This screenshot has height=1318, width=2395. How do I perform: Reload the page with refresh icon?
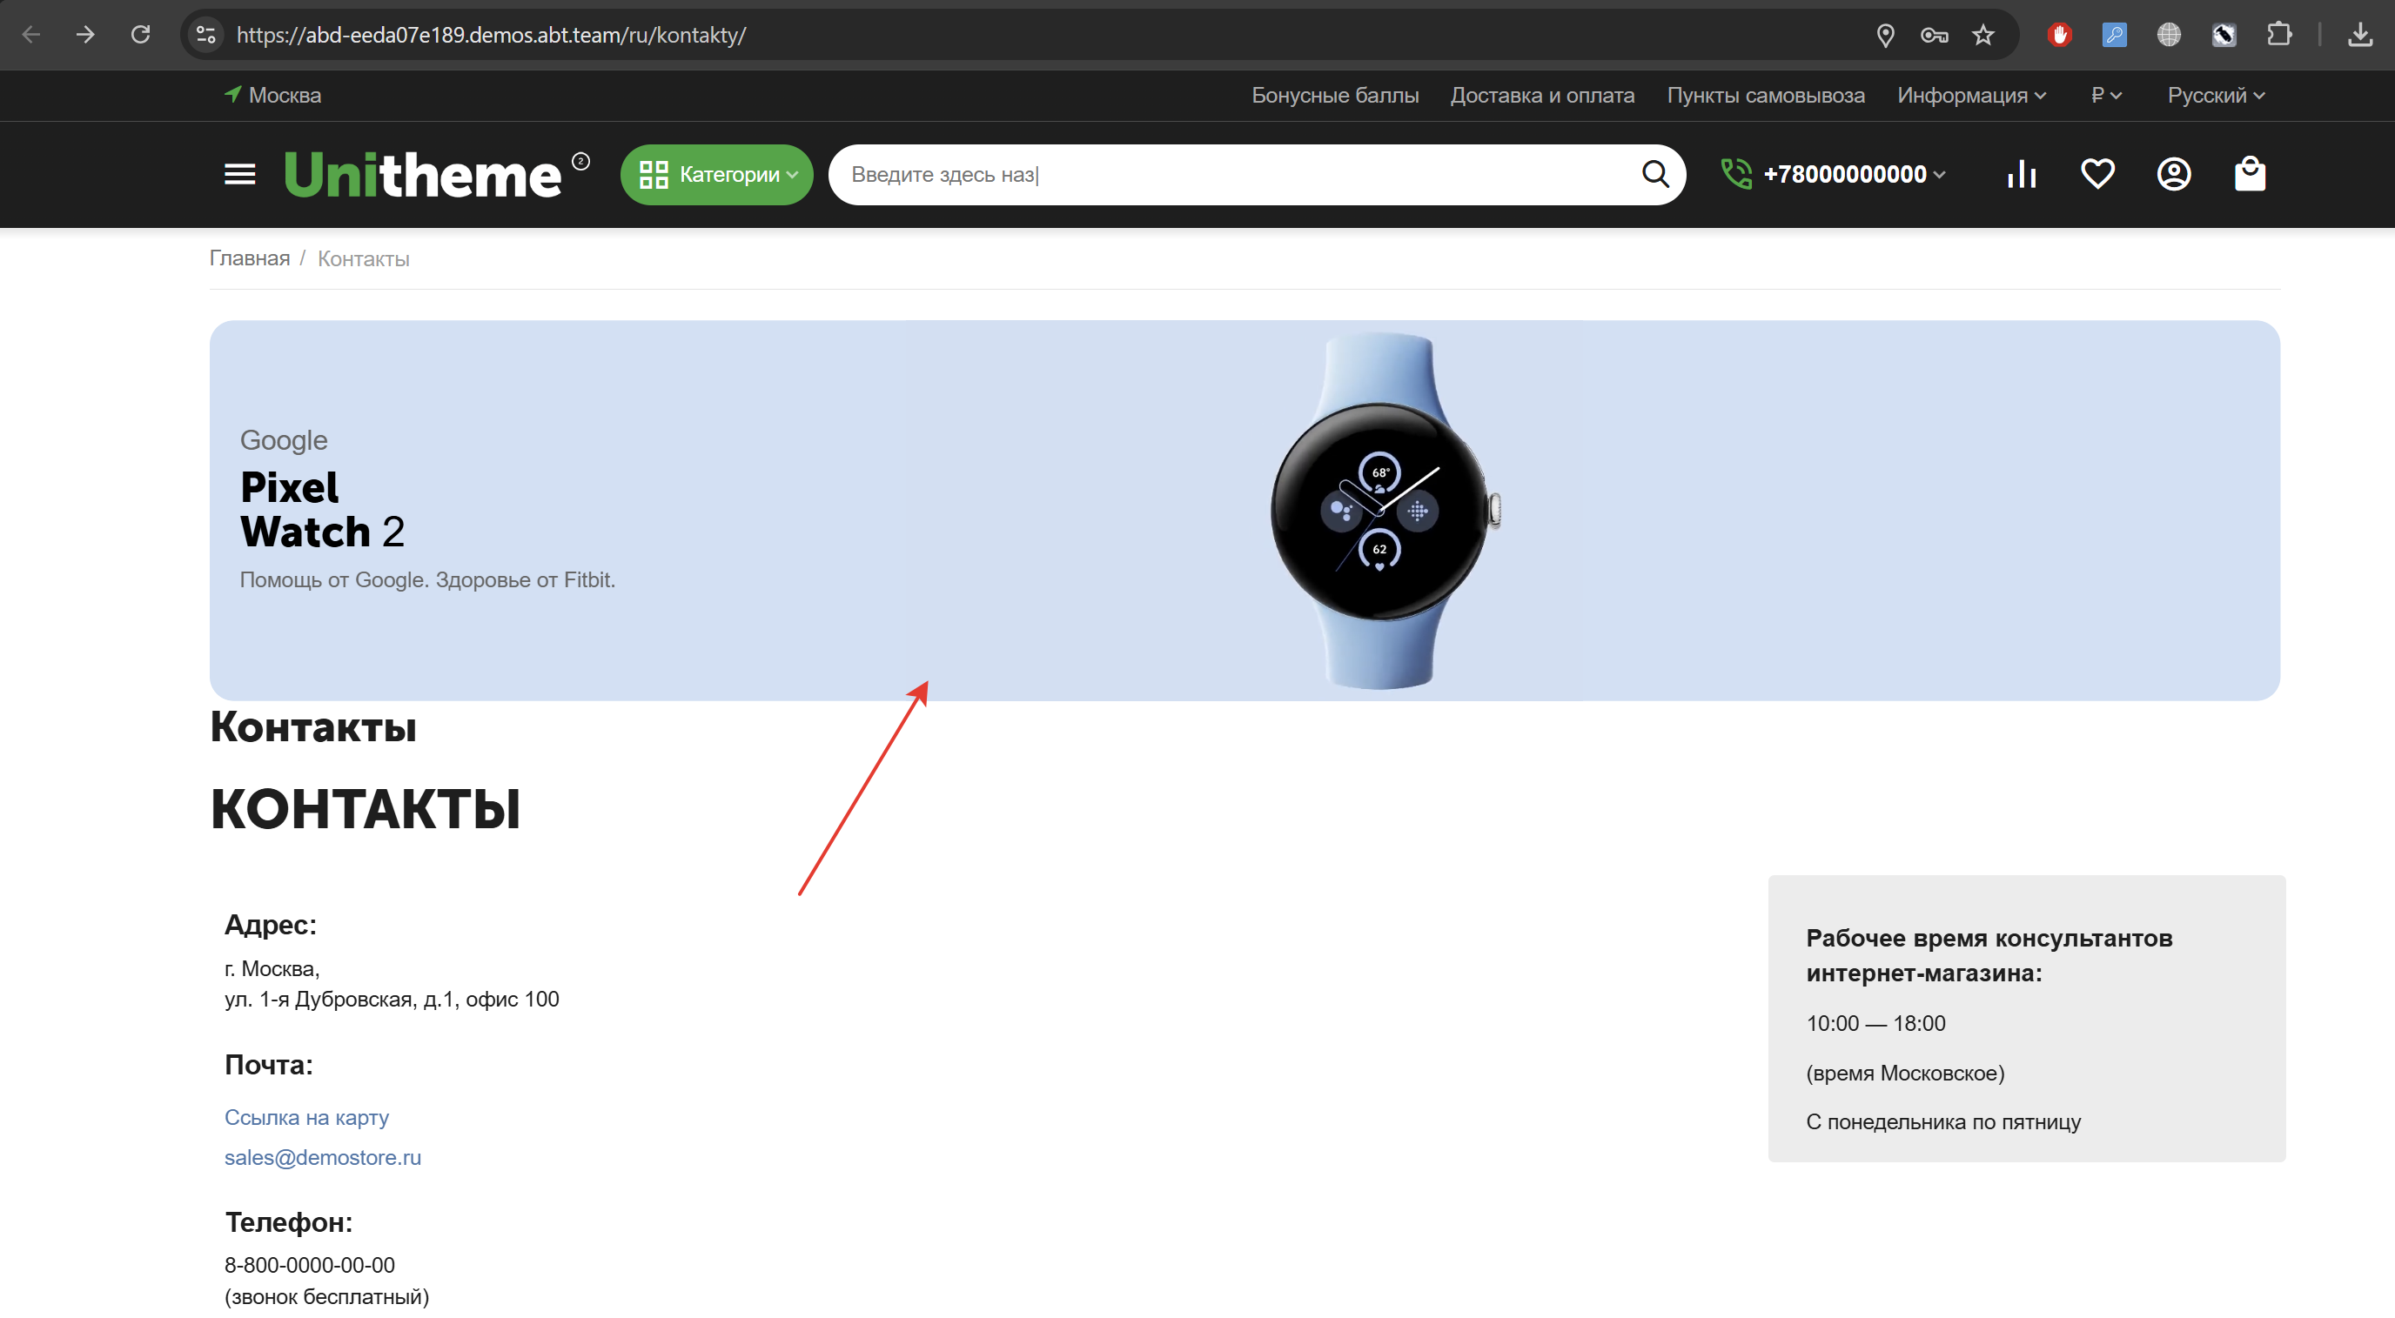(140, 35)
